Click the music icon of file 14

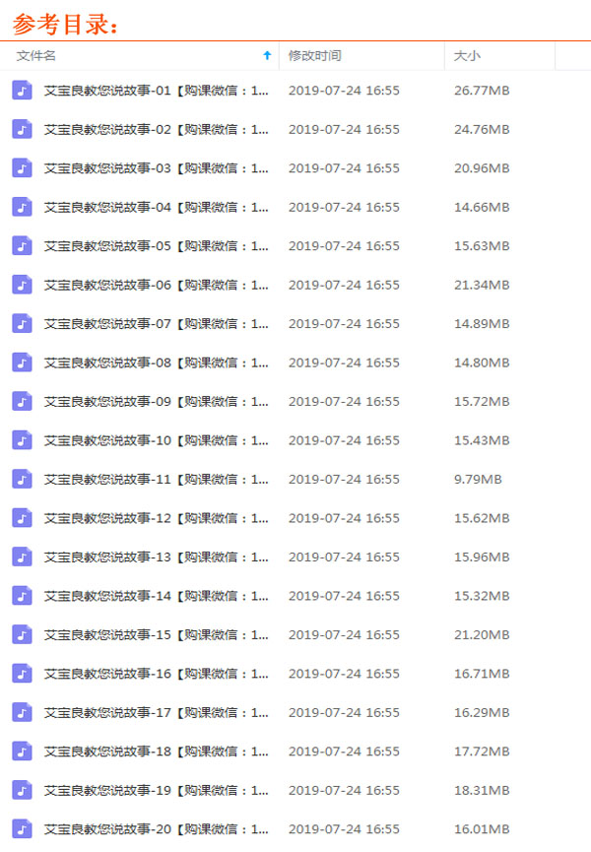pos(22,596)
